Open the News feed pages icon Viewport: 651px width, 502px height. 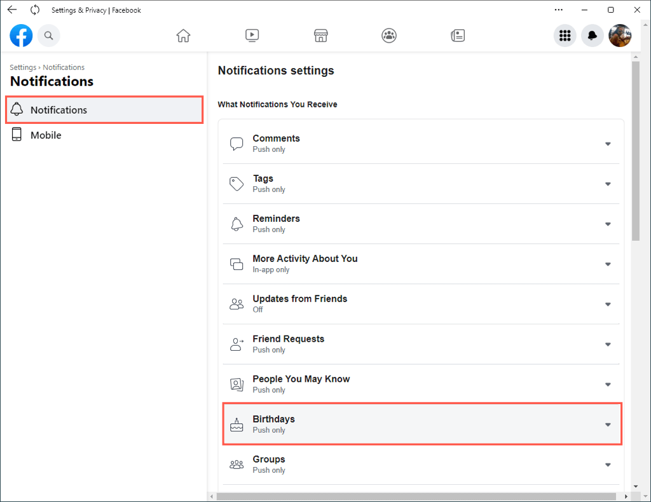[x=458, y=36]
